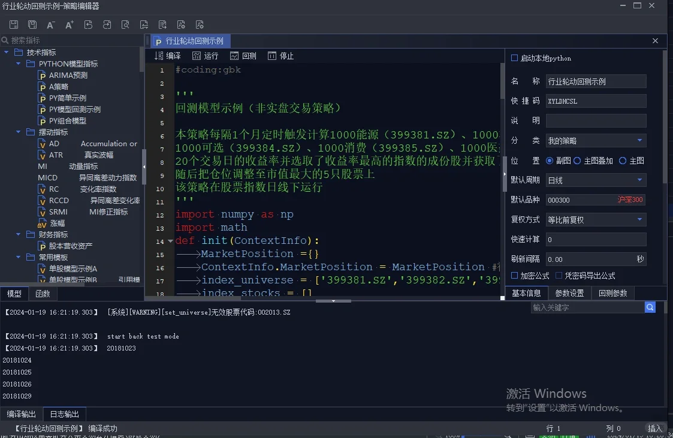This screenshot has width=673, height=438.
Task: Open PY模型回测示例 in the tree
Action: point(70,110)
